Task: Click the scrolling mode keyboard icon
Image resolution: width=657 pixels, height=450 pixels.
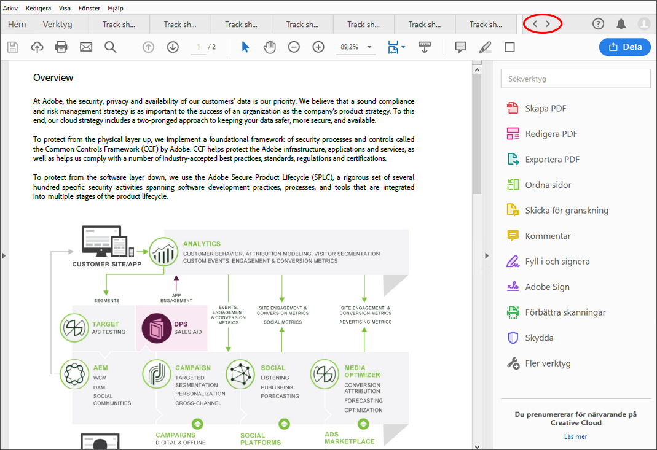Action: coord(425,47)
